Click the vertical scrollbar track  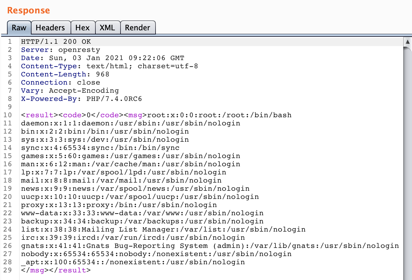click(408, 160)
